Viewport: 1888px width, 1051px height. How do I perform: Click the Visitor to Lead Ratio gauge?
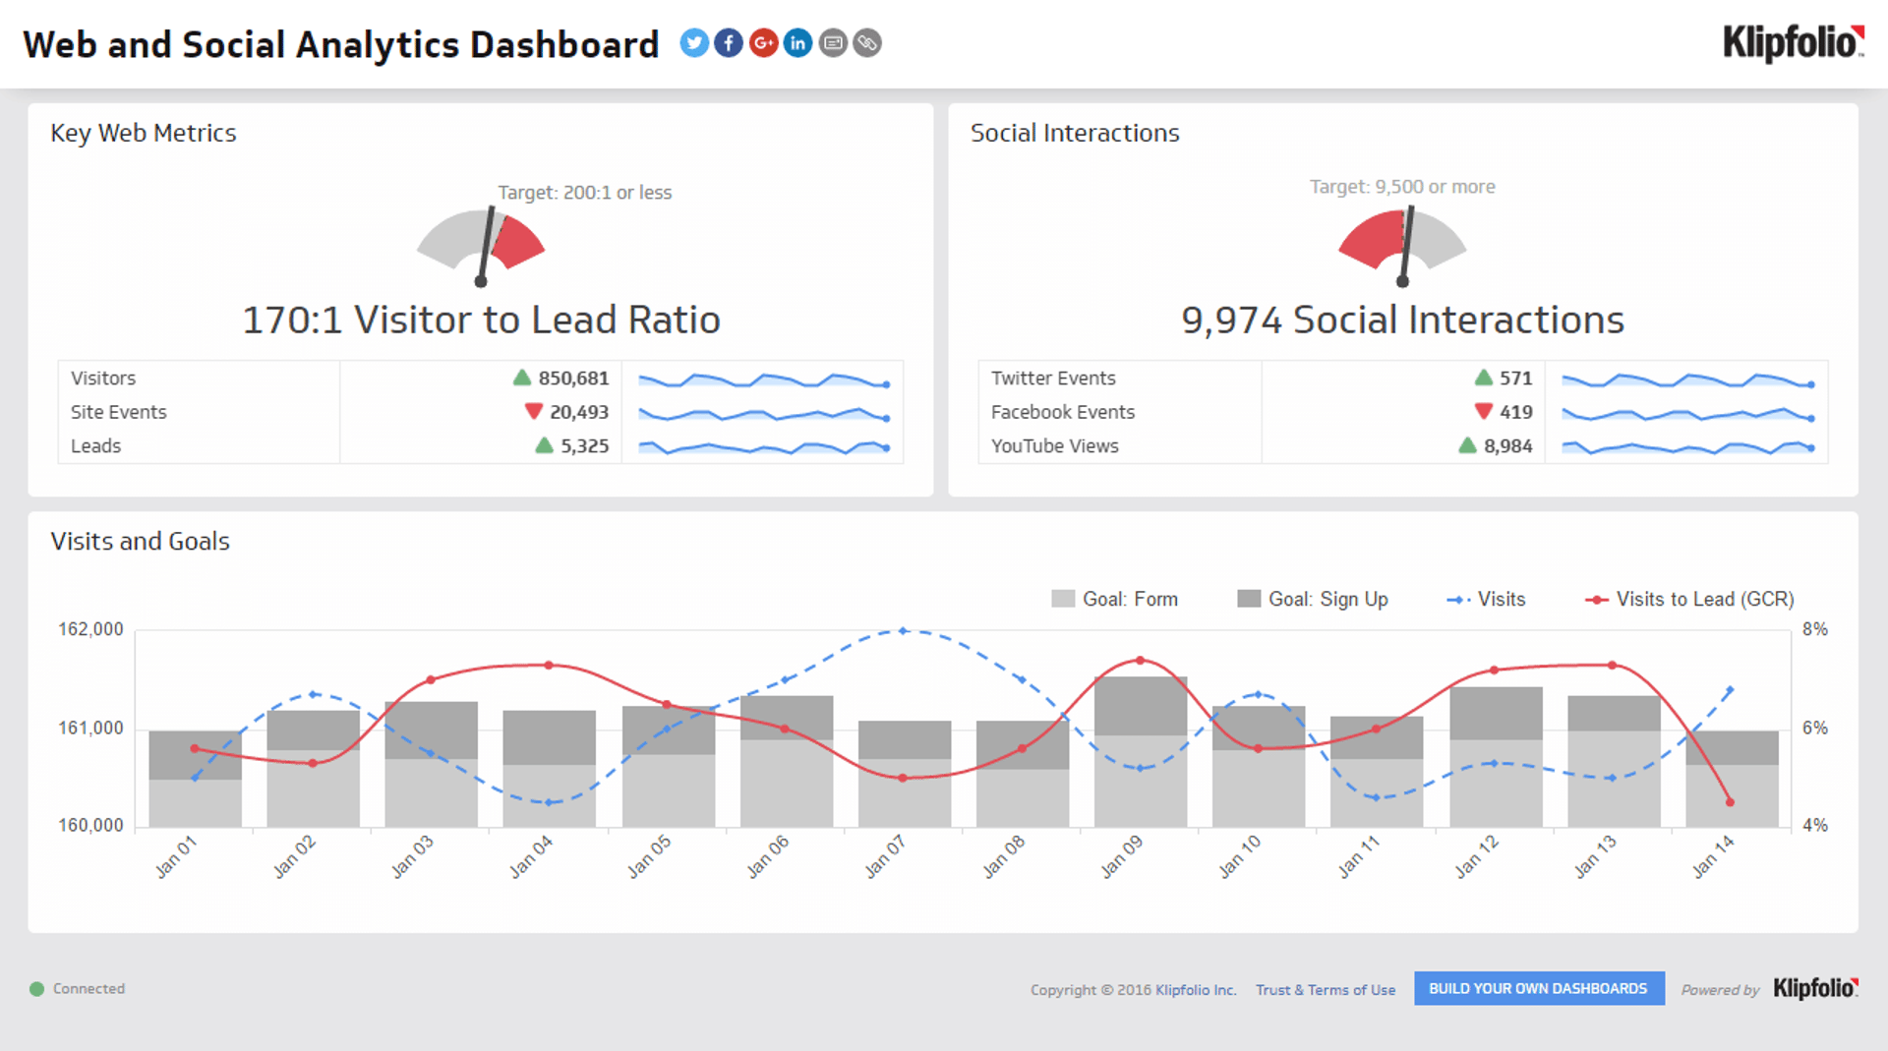481,245
